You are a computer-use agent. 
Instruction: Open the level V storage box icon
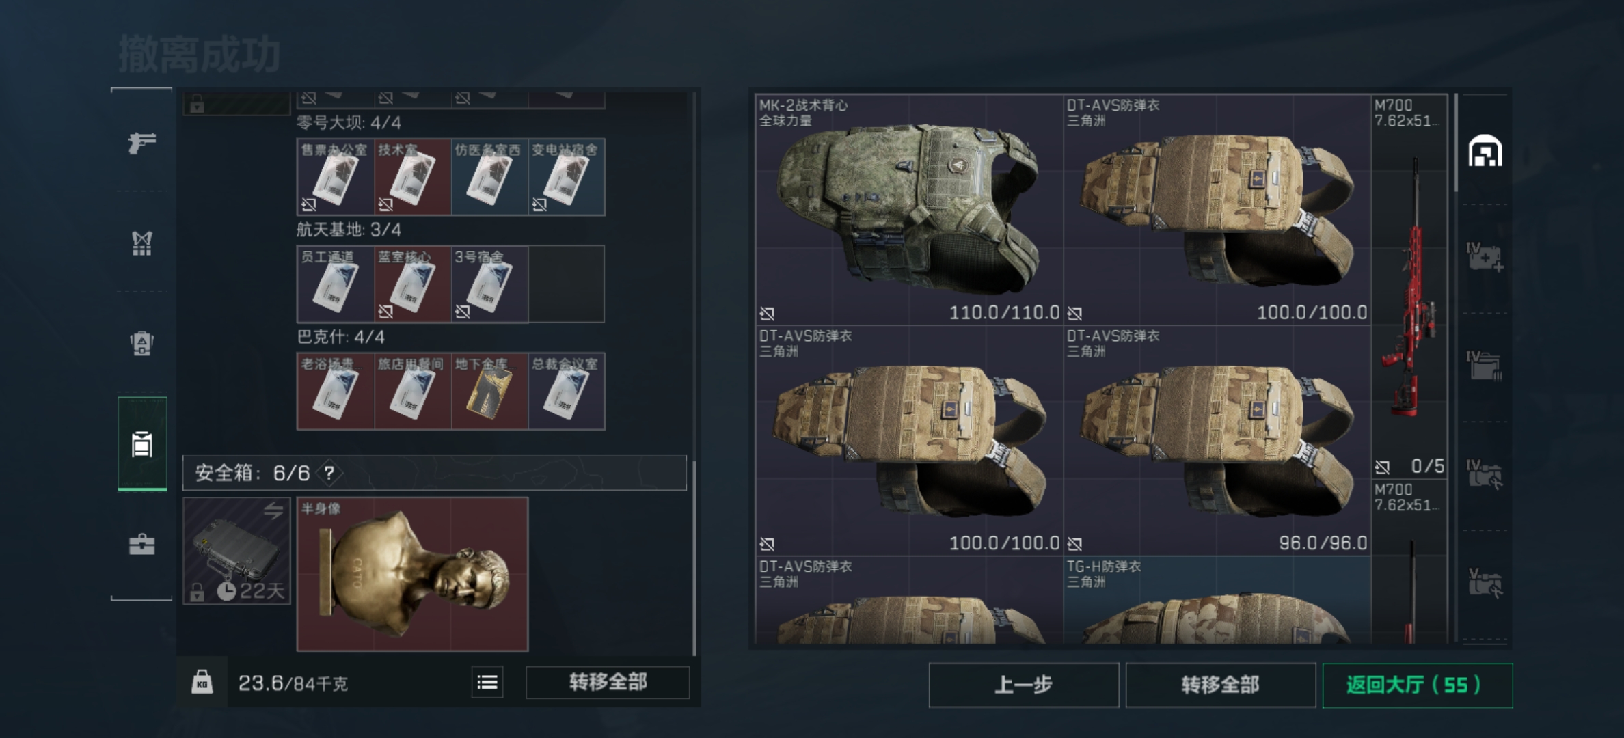[x=1485, y=582]
